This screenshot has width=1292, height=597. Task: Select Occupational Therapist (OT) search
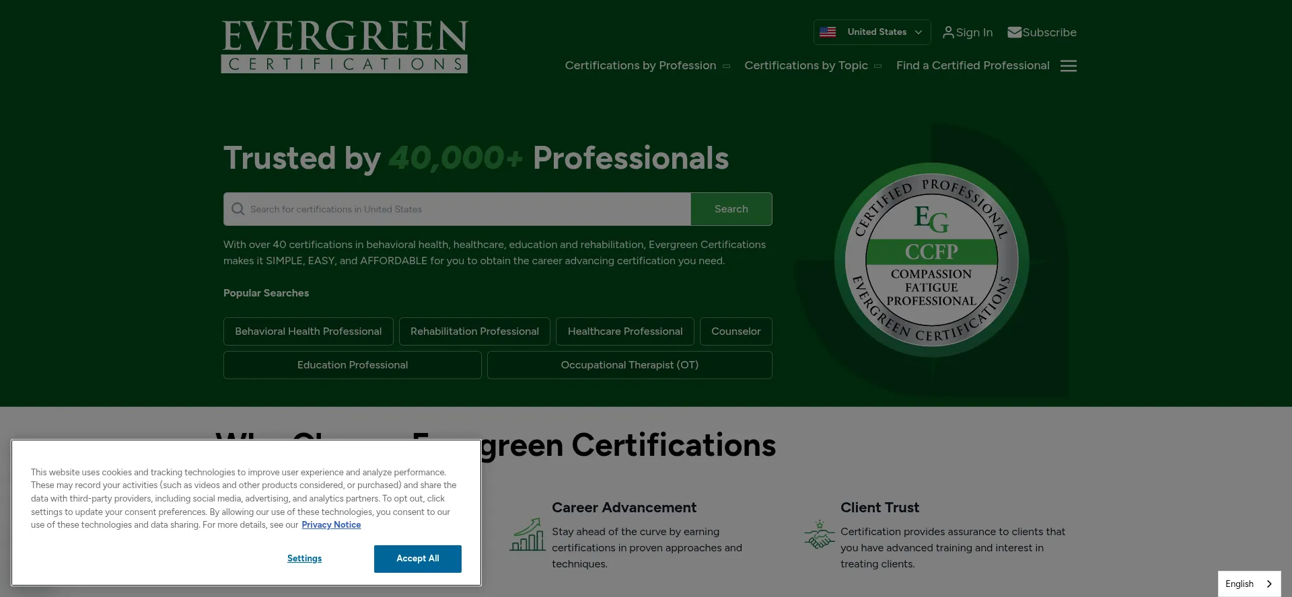point(630,365)
